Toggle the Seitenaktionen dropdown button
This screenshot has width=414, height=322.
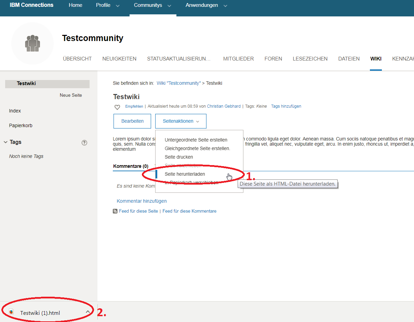(x=181, y=121)
